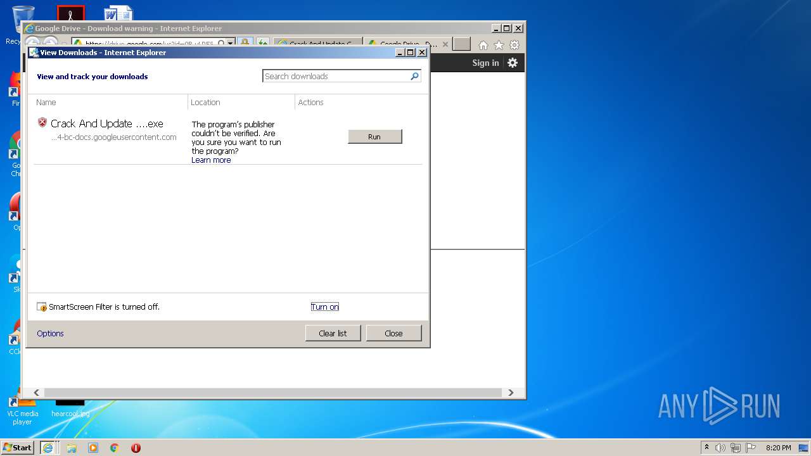Click Sign in on Google Drive page

pyautogui.click(x=485, y=63)
